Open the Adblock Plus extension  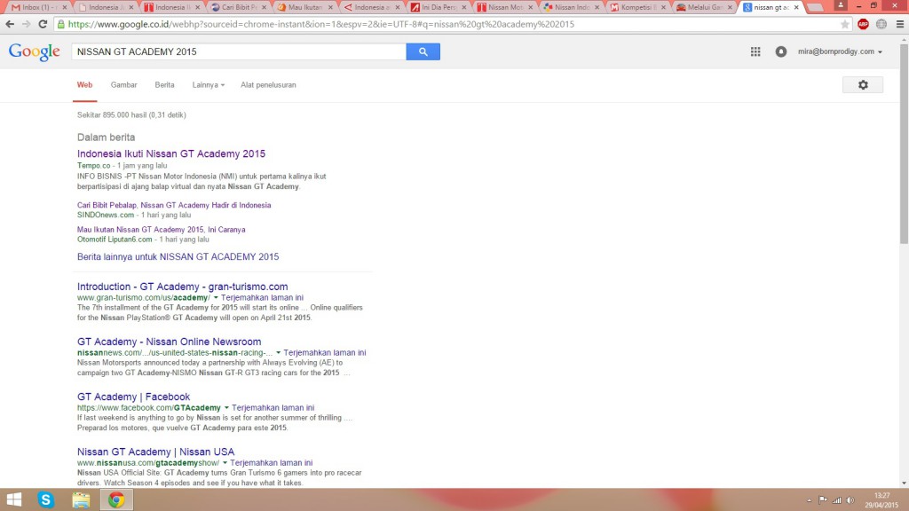point(863,24)
